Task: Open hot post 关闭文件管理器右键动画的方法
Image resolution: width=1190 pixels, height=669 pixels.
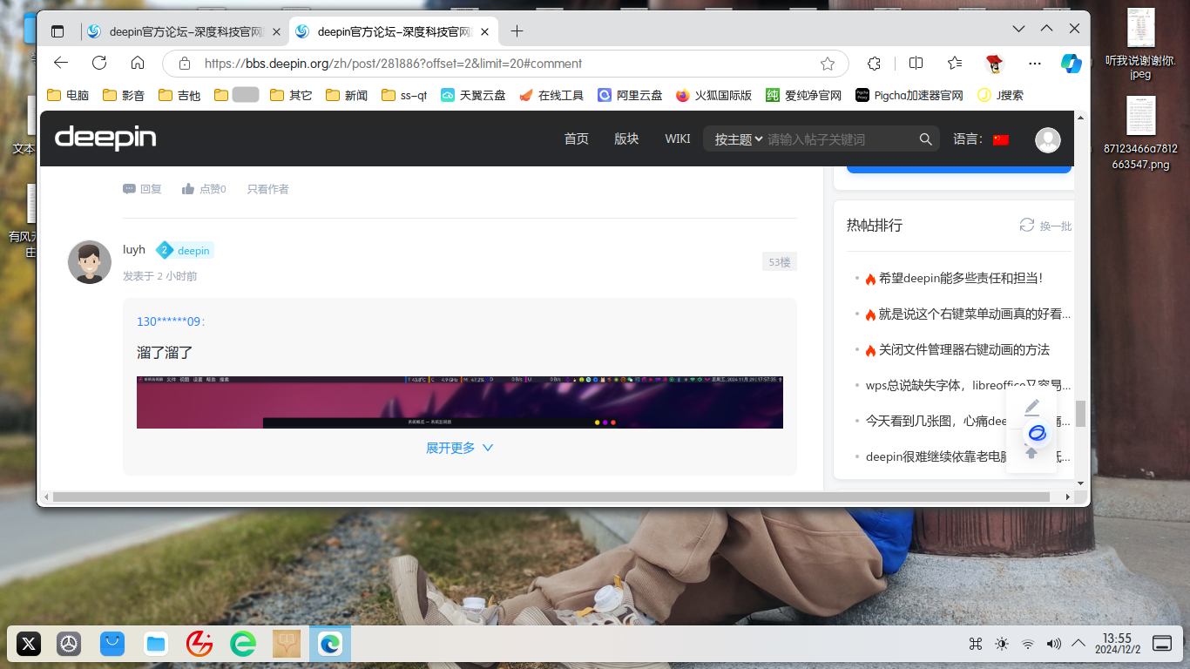Action: click(964, 349)
